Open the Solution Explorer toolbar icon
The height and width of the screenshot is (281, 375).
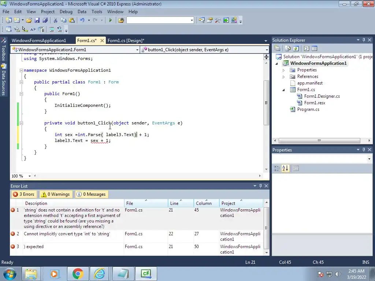pos(202,20)
